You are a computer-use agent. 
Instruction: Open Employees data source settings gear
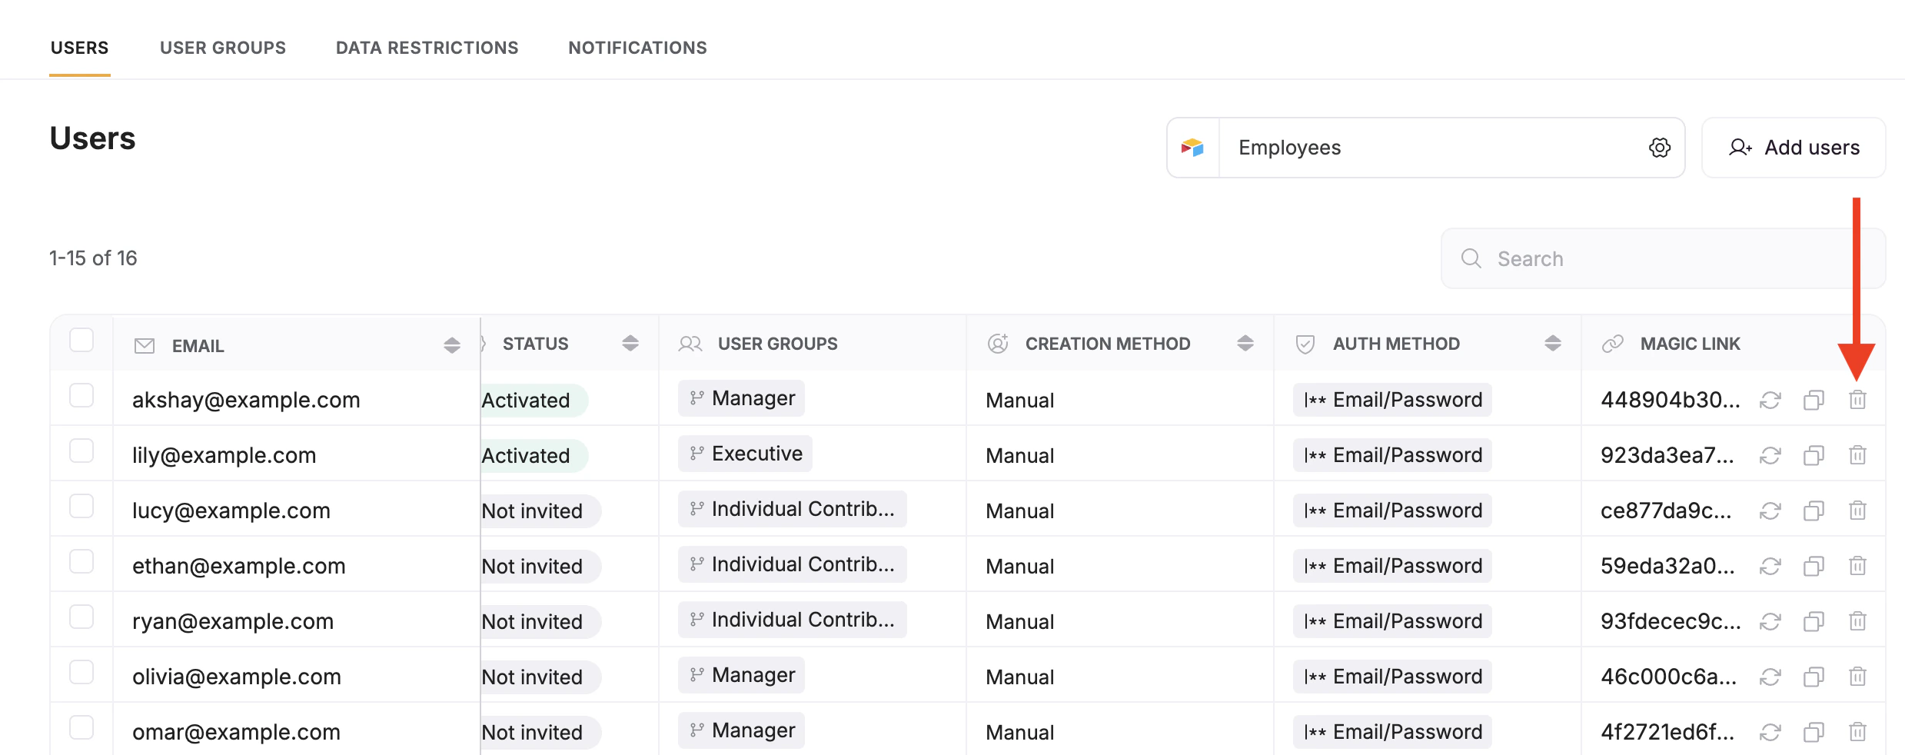click(x=1660, y=148)
